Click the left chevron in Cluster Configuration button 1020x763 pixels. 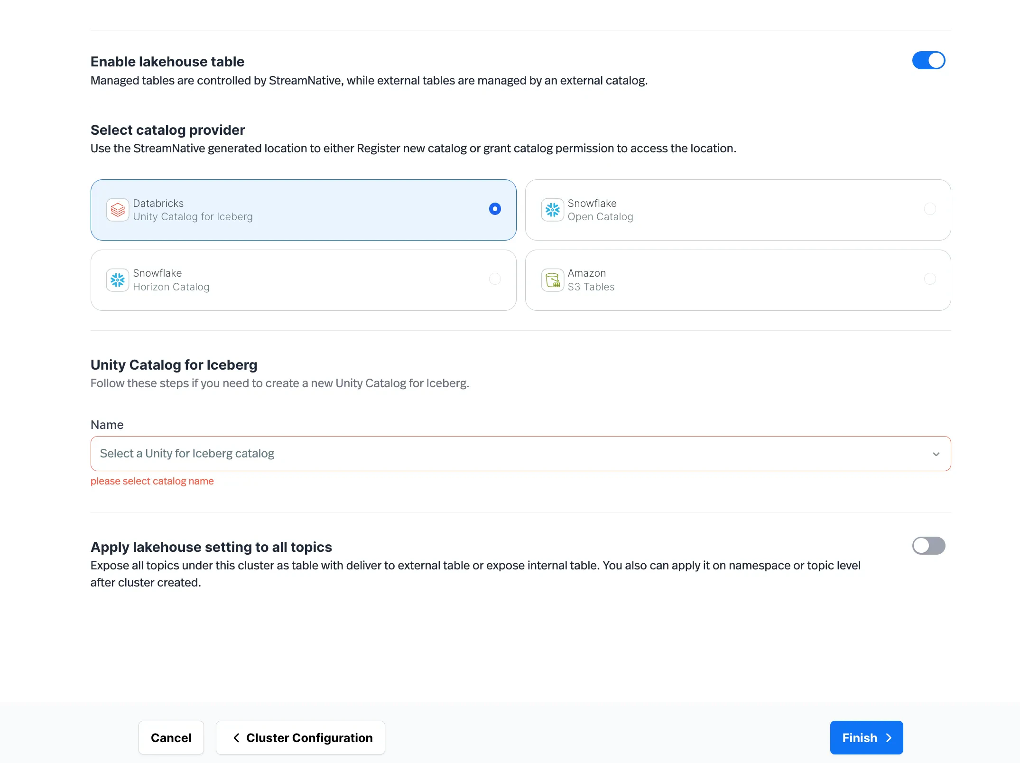coord(236,738)
